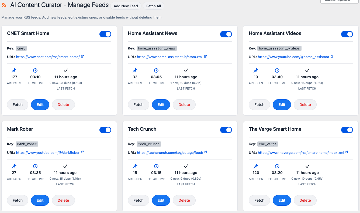
Task: Open the techcrunch.com/tag/outage/feed link
Action: point(170,152)
